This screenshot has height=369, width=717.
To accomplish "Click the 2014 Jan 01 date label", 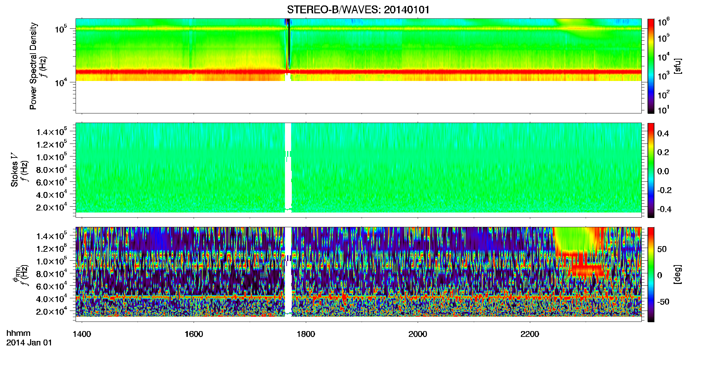I will [x=29, y=343].
